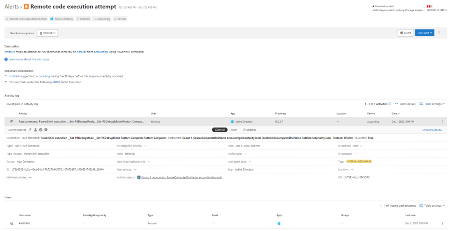Expand Table settings in the Users section
Screen dimensions: 452x231
pos(433,206)
